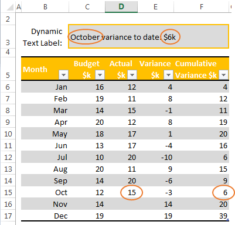Select row 2 header
235x225 pixels.
(x=8, y=19)
